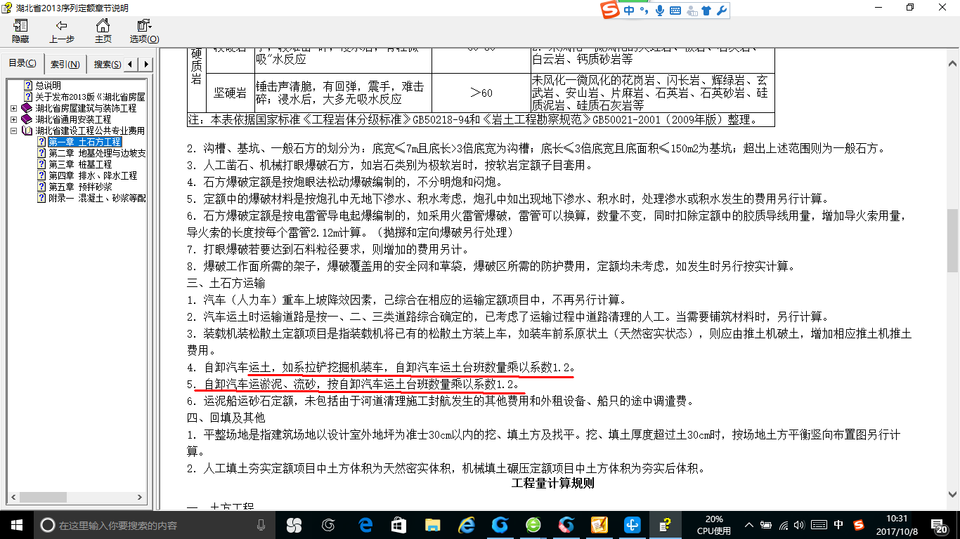This screenshot has width=960, height=539.
Task: Open the skin (shirt) icon on the Sogou bar
Action: pyautogui.click(x=706, y=11)
